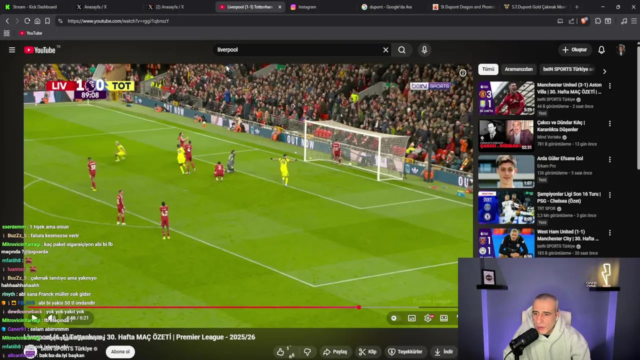Image resolution: width=640 pixels, height=360 pixels.
Task: Bookmark this page
Action: (47, 21)
